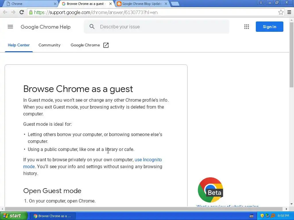The image size is (294, 220).
Task: Open the Google apps grid
Action: pos(247,27)
